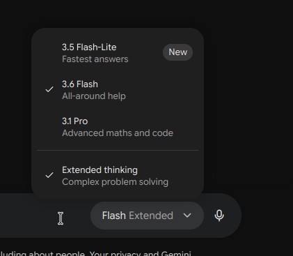Click the All-around help subtitle

point(94,96)
